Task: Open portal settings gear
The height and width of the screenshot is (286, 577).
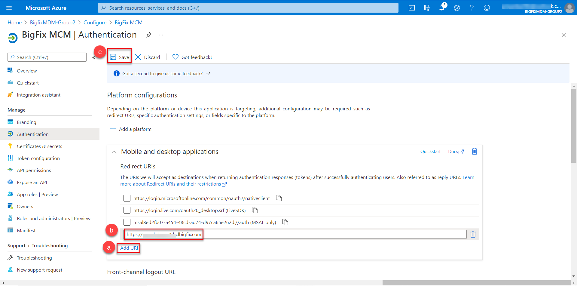Action: point(457,8)
